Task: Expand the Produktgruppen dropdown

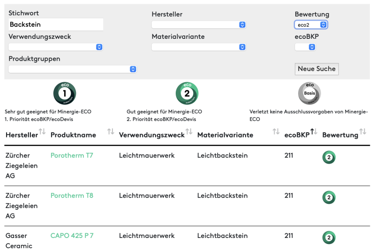Action: click(x=73, y=69)
